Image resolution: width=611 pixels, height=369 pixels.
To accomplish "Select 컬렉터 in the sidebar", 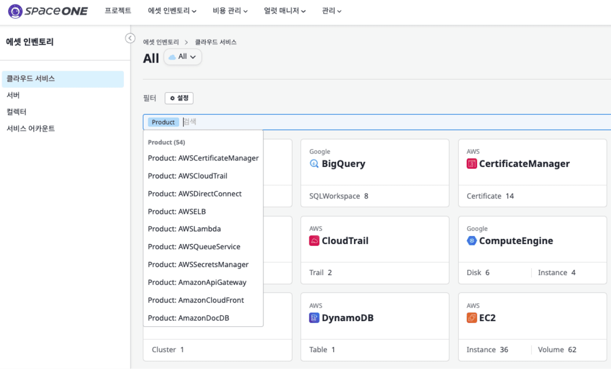I will [x=16, y=112].
